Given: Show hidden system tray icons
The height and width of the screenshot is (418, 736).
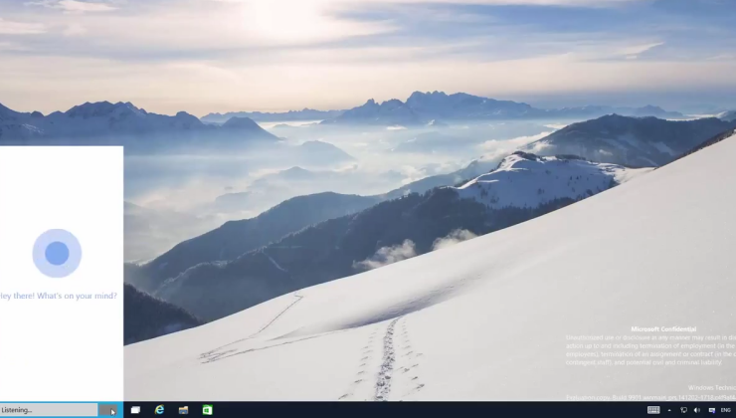Looking at the screenshot, I should point(669,410).
